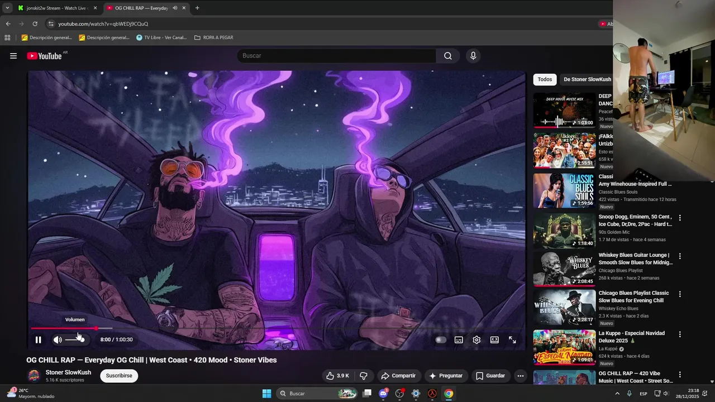The width and height of the screenshot is (715, 402).
Task: Save the video with Guardar button
Action: point(490,376)
